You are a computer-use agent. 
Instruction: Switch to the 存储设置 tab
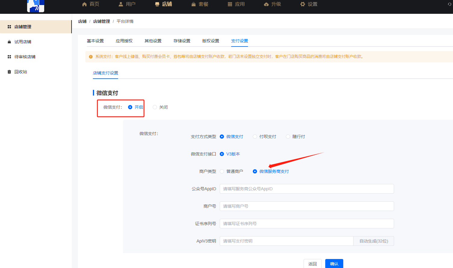182,41
